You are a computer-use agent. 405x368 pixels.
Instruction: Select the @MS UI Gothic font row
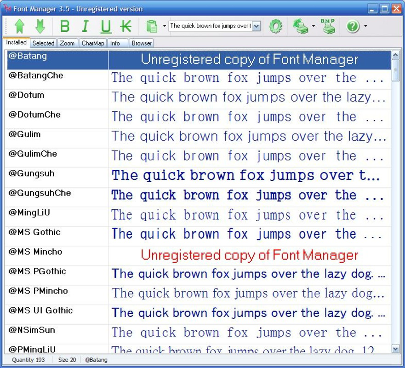point(199,315)
